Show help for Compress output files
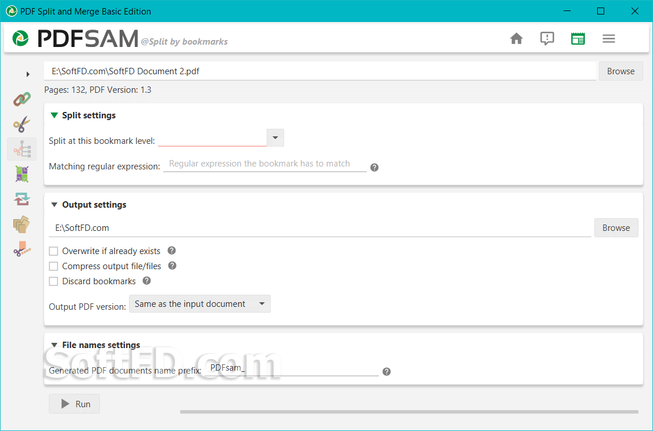653x431 pixels. (x=173, y=266)
